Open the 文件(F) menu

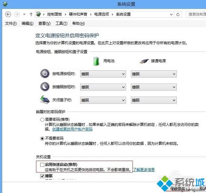[11, 23]
